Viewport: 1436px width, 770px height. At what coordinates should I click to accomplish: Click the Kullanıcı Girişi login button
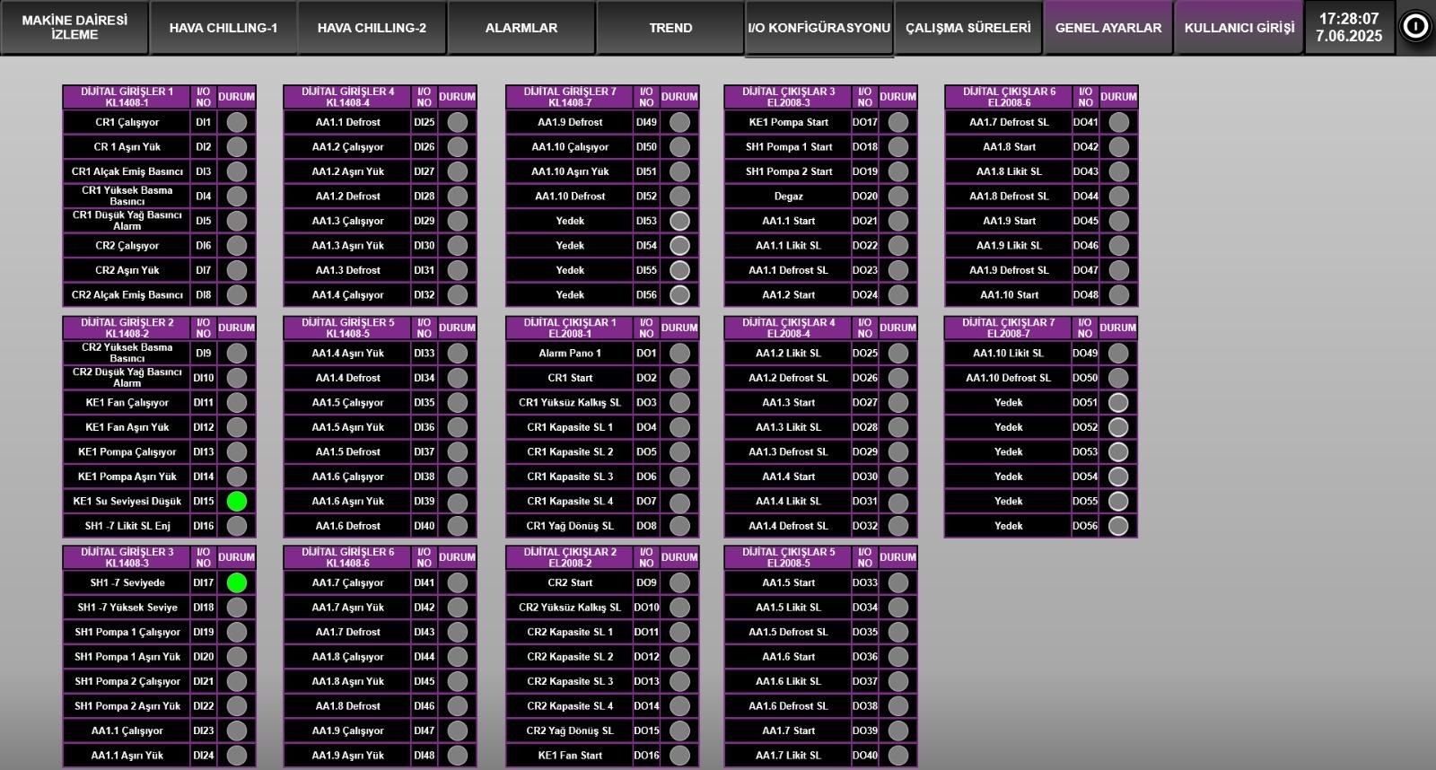pyautogui.click(x=1239, y=28)
